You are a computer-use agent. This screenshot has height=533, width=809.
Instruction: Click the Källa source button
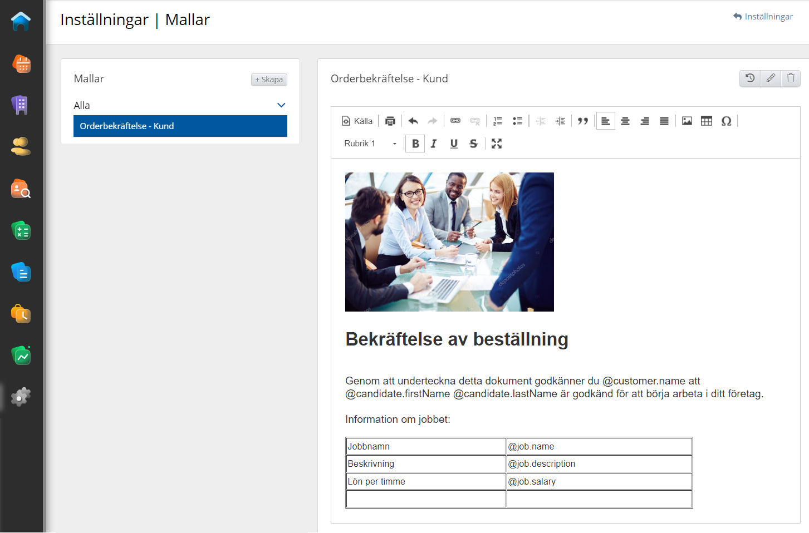tap(357, 121)
